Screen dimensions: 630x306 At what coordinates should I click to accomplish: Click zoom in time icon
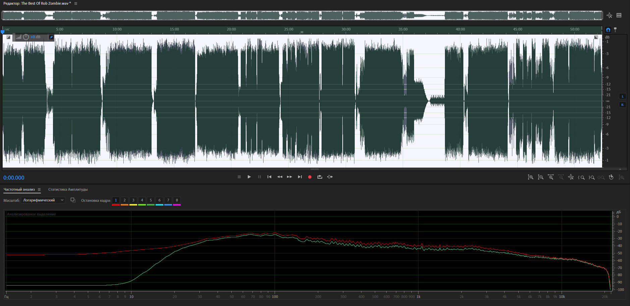tap(551, 177)
